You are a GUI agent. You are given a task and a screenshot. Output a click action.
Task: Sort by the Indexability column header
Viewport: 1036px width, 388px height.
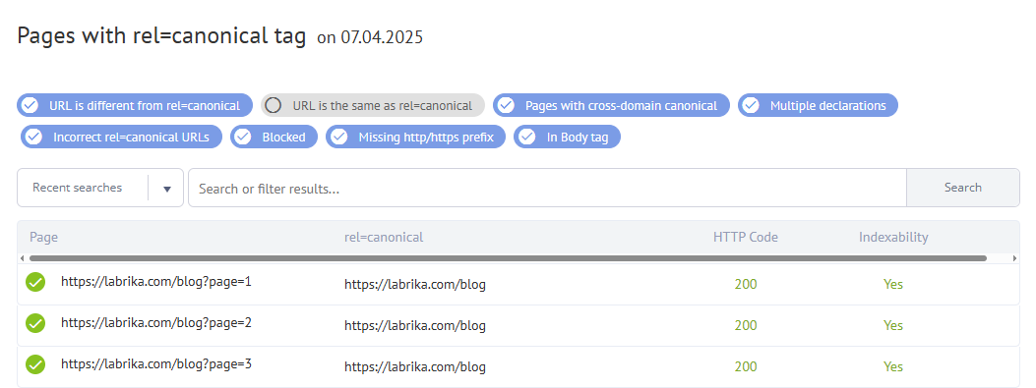coord(893,237)
